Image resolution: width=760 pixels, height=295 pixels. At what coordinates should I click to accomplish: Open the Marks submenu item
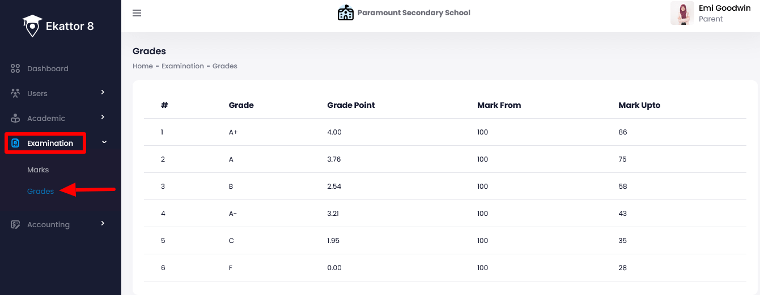38,170
